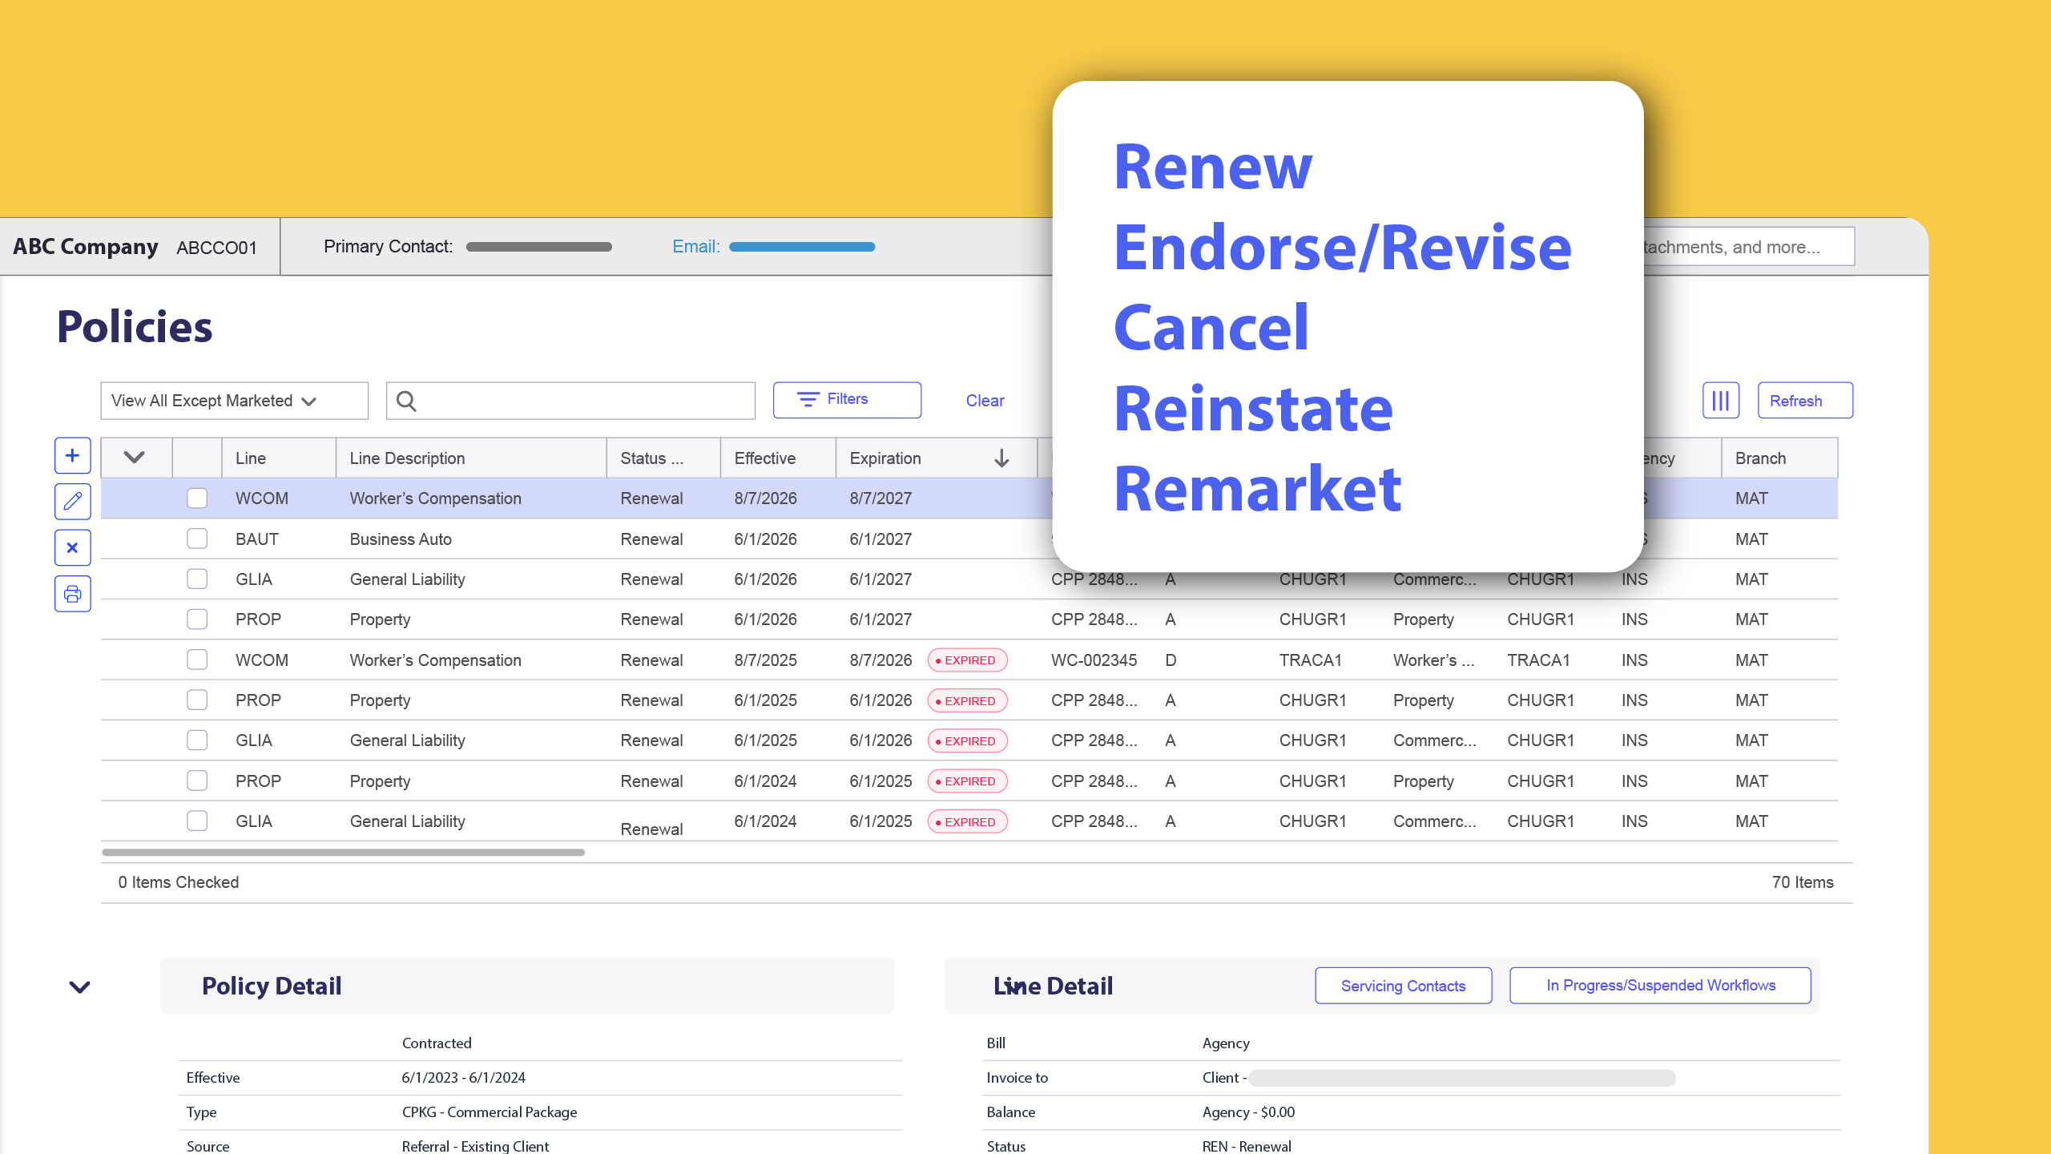Open the View All Except Marketed dropdown

[x=234, y=401]
